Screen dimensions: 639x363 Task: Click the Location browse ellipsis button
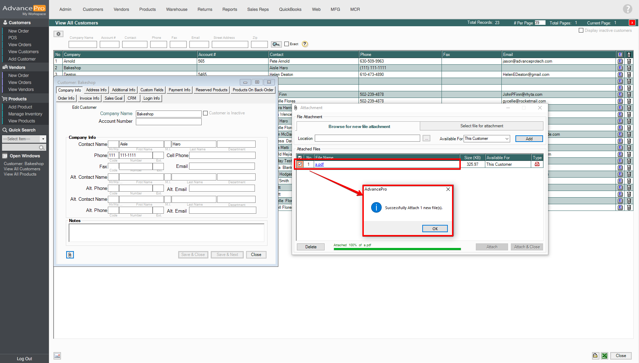(x=426, y=139)
